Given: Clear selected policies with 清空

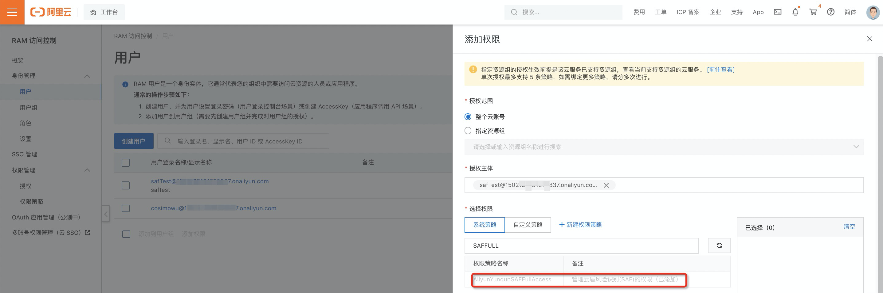Looking at the screenshot, I should [x=849, y=227].
